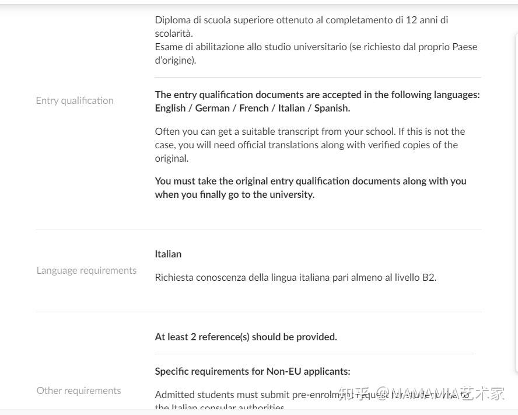The image size is (518, 415).
Task: Click the word German in languages list
Action: coord(212,108)
